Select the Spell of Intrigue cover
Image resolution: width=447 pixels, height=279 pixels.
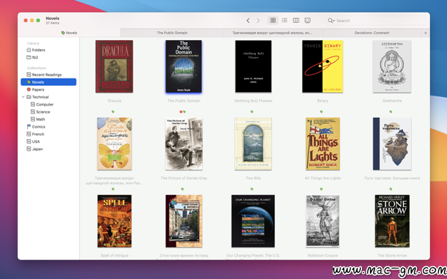[x=114, y=221]
